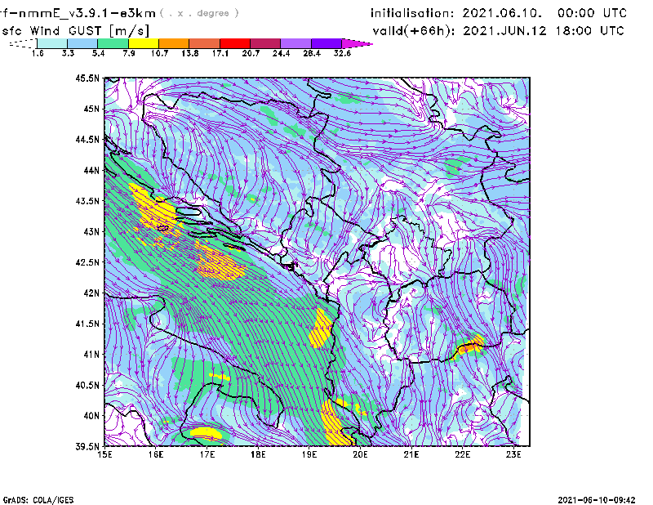Viewport: 653px width, 505px height.
Task: Click the 45N latitude label
Action: pyautogui.click(x=91, y=109)
